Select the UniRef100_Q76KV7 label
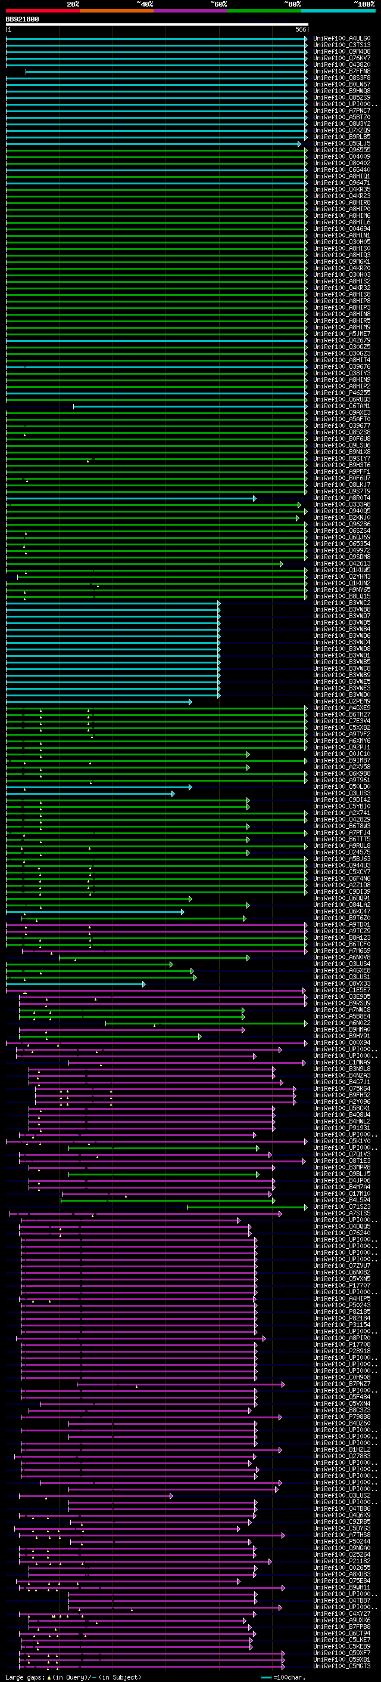The image size is (381, 1682). point(342,58)
